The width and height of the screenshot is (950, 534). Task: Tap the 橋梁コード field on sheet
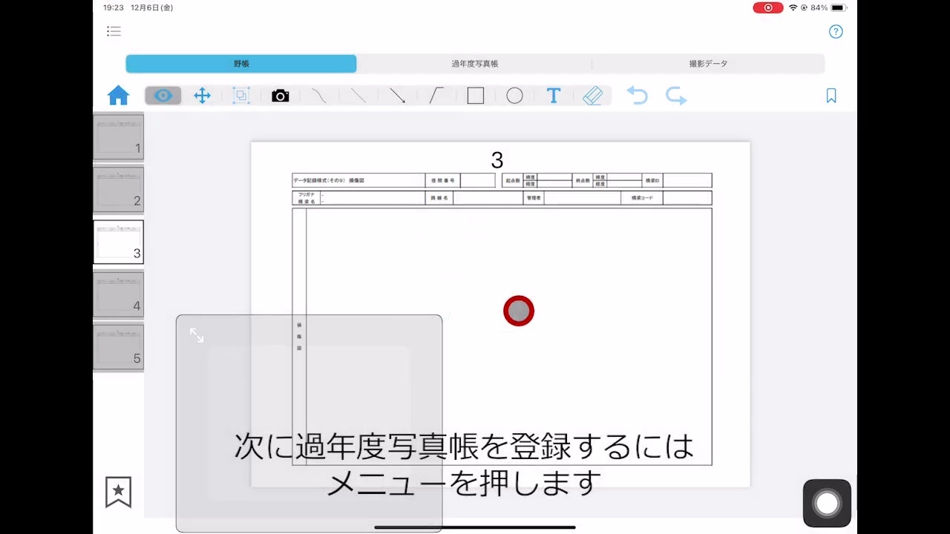(687, 198)
